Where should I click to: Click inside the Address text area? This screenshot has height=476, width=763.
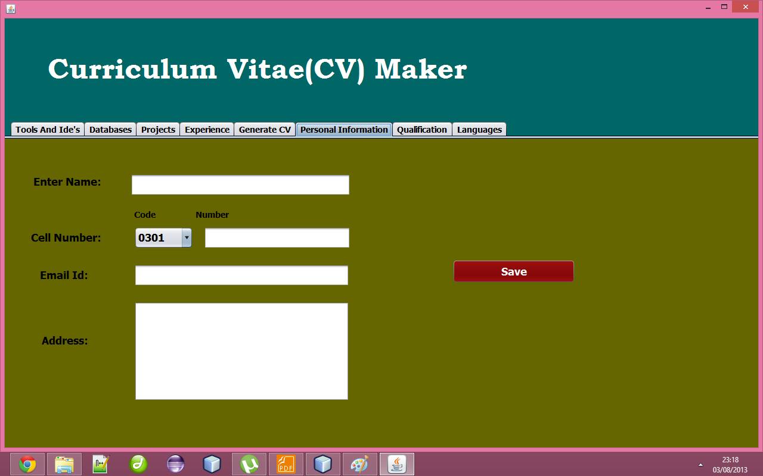click(241, 351)
